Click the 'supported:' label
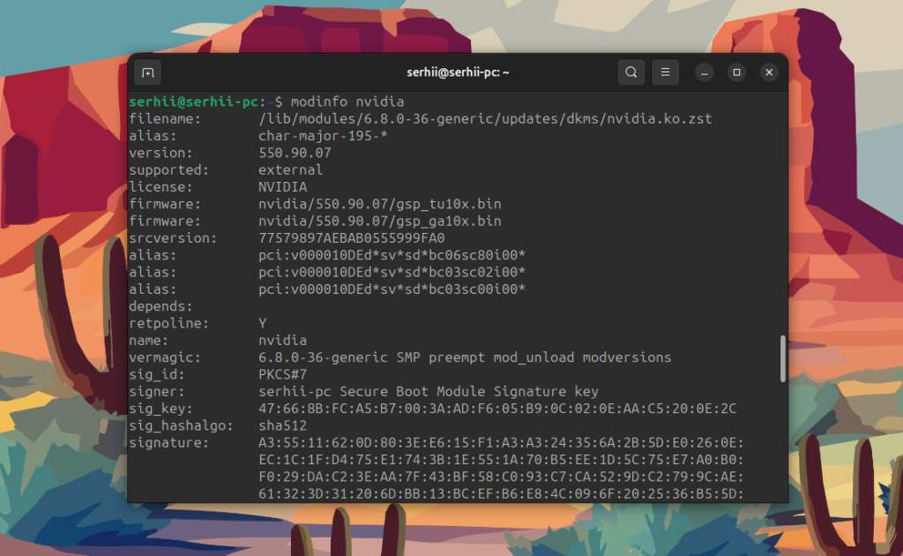The image size is (903, 556). pos(168,170)
